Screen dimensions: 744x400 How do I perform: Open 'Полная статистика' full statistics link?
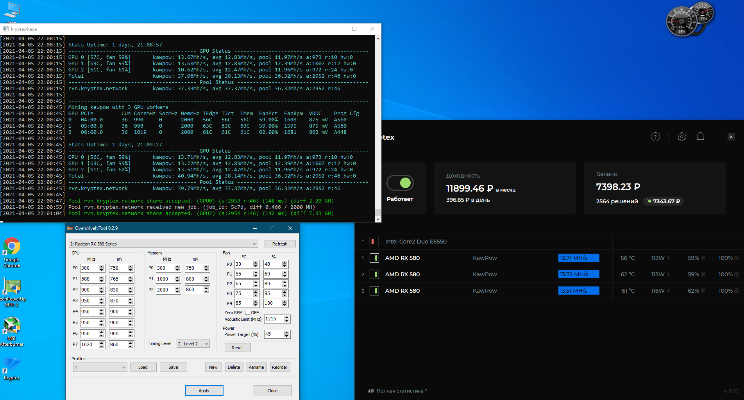click(x=400, y=391)
